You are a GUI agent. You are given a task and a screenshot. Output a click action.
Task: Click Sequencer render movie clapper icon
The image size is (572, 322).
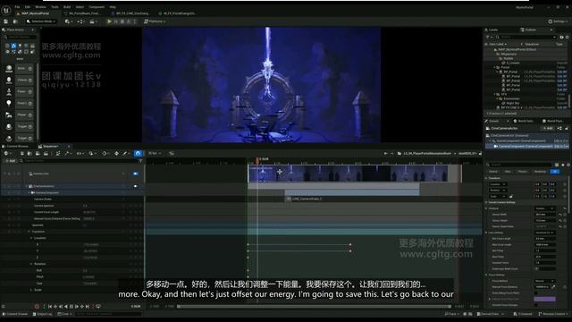coord(46,153)
